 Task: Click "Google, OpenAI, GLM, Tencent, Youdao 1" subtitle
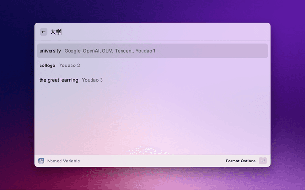(110, 51)
